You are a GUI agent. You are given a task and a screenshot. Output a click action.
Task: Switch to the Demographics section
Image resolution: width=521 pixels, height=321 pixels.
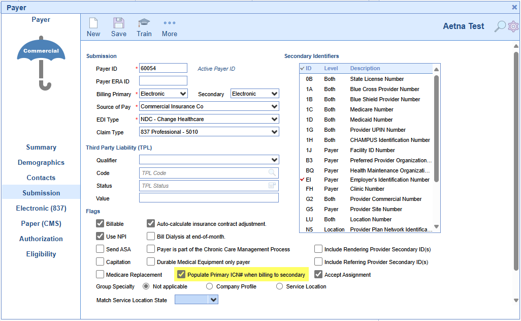(x=41, y=163)
